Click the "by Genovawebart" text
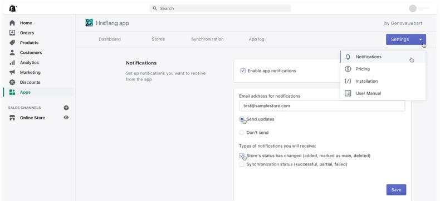The image size is (440, 201). coord(403,23)
